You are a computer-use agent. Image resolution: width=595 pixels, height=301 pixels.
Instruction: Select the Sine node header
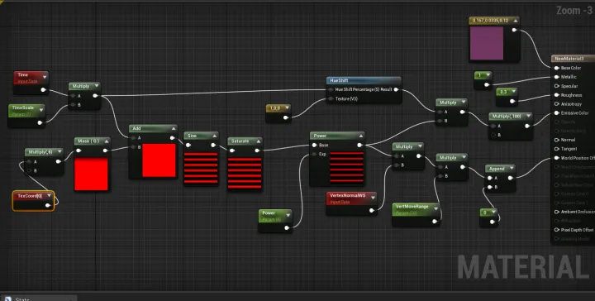pos(201,136)
